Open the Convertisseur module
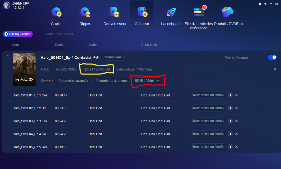Viewport: 281px width, 169px height. click(115, 16)
